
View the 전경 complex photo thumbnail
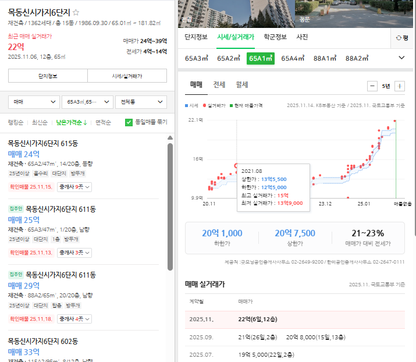pos(236,14)
